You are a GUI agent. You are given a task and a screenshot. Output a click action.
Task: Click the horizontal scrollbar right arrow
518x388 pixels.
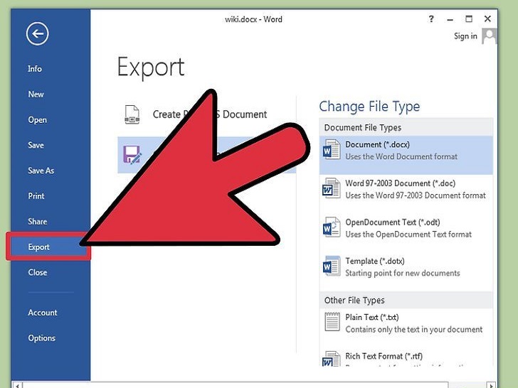[492, 385]
